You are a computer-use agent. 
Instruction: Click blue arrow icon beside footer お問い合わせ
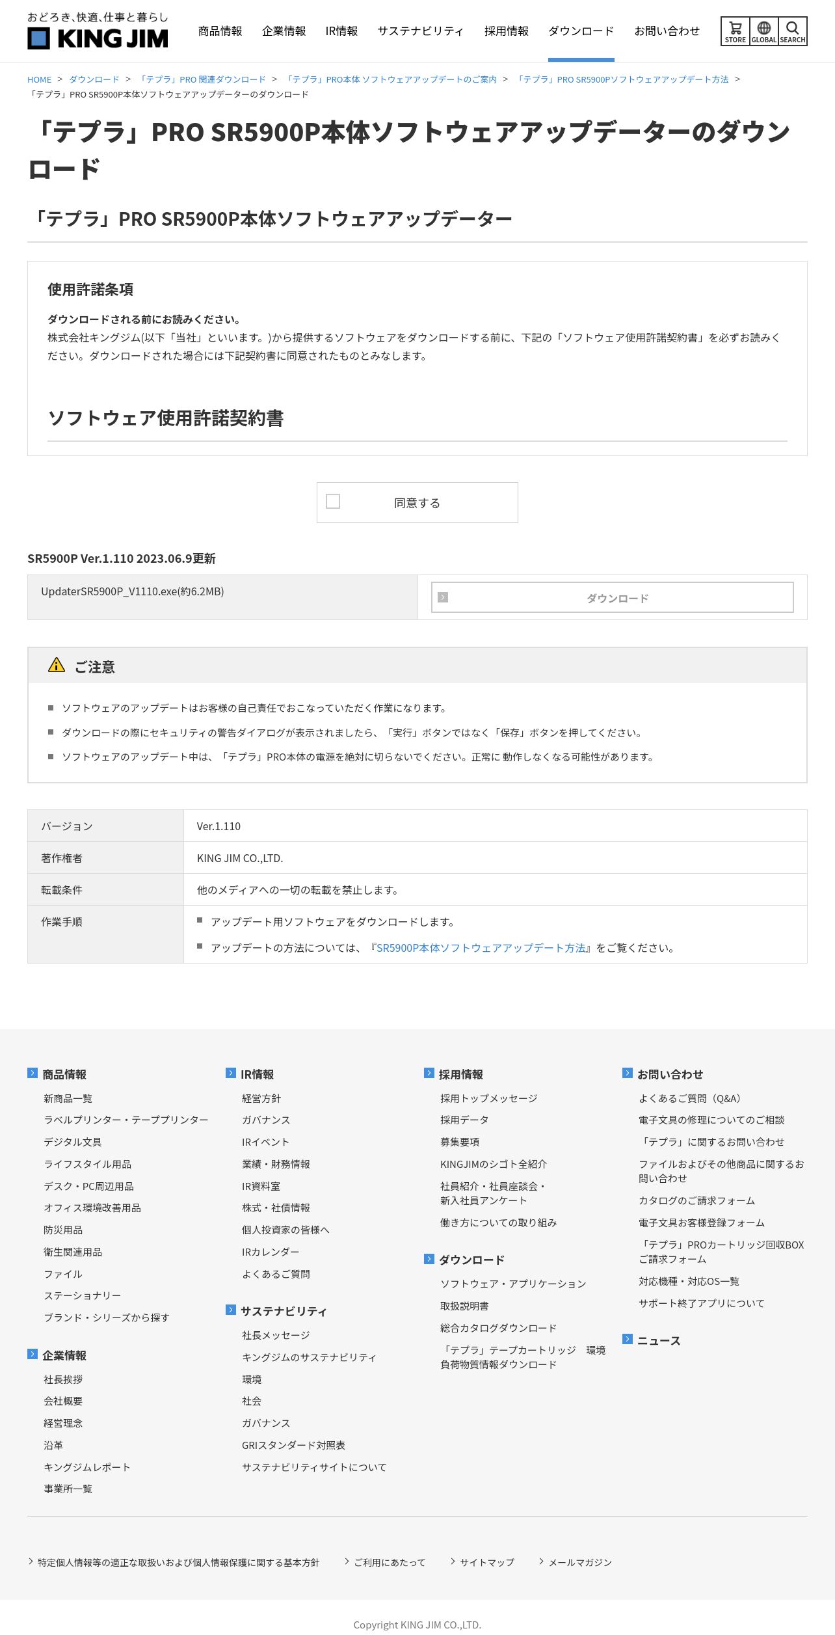coord(628,1073)
